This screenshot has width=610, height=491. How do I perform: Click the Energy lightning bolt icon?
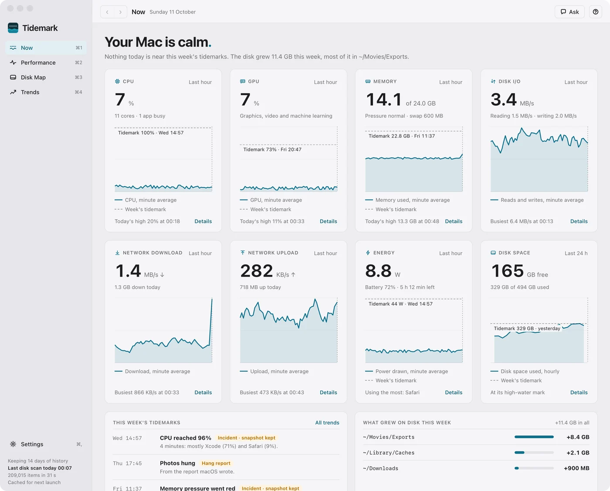click(368, 253)
